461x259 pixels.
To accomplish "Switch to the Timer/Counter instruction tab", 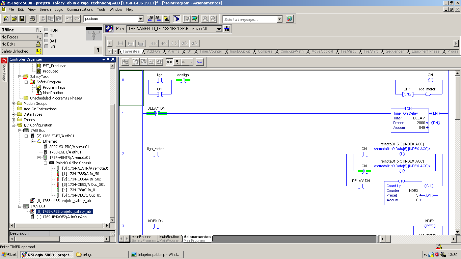I will (x=211, y=52).
